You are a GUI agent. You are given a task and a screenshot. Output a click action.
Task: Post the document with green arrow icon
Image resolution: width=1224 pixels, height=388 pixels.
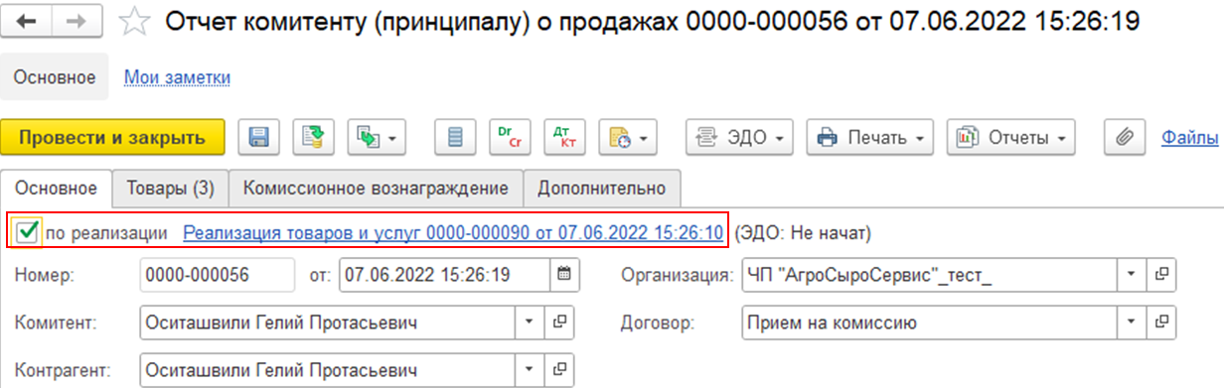(314, 138)
